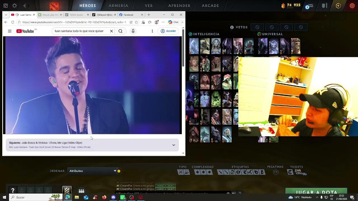Open the Windows Start menu
Image resolution: width=358 pixels, height=201 pixels.
[x=4, y=197]
